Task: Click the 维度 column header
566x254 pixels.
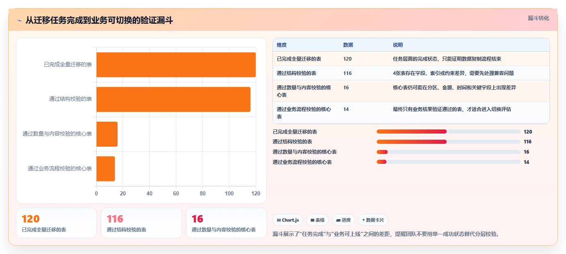Action: click(282, 45)
